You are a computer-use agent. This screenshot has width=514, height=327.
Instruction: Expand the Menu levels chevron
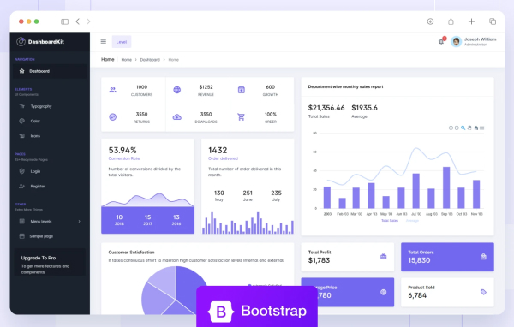pyautogui.click(x=80, y=222)
